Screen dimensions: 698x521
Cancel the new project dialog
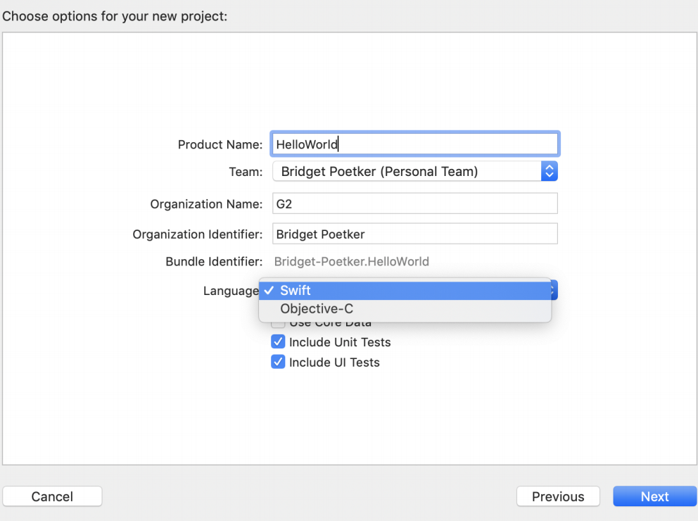point(52,496)
